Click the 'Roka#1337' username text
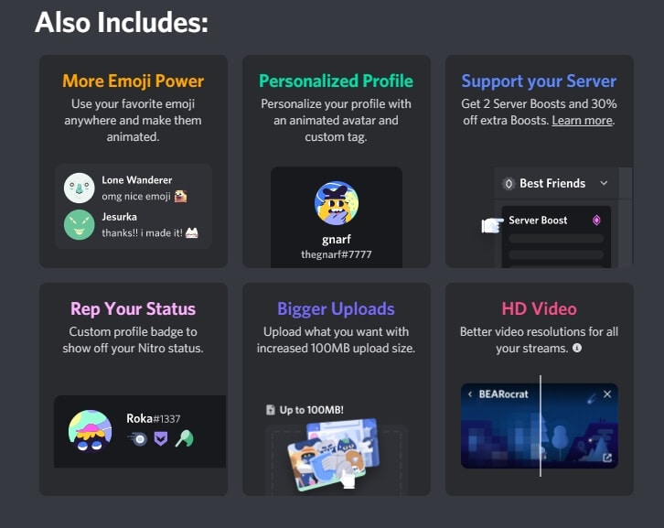 pyautogui.click(x=154, y=419)
